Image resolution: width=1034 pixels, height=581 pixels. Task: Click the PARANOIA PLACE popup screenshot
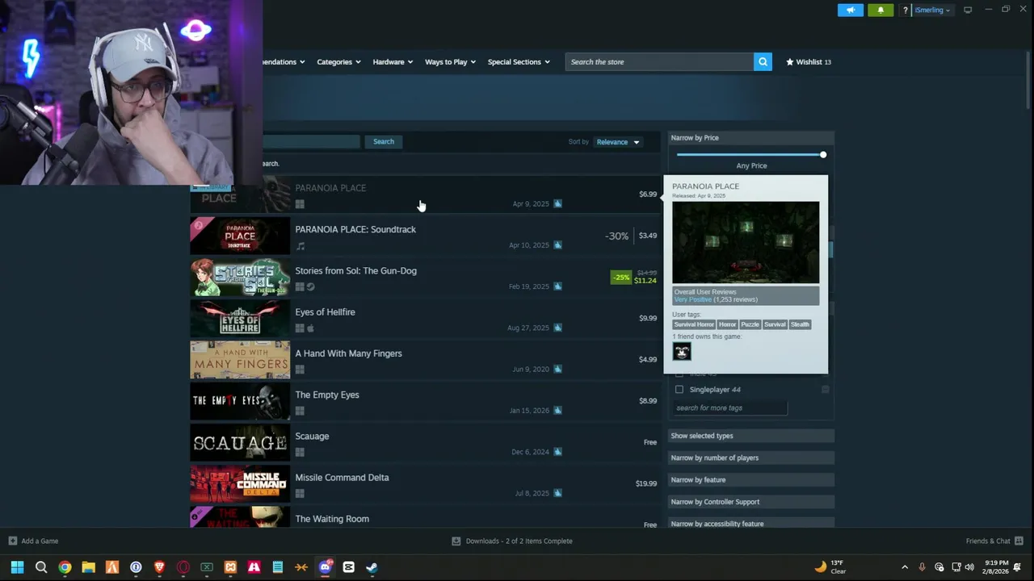746,243
